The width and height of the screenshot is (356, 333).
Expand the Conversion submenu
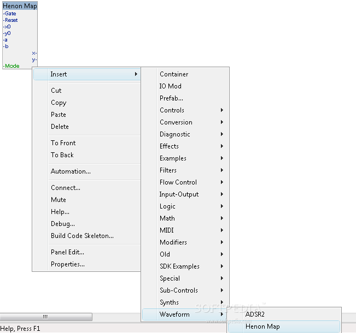coord(185,122)
